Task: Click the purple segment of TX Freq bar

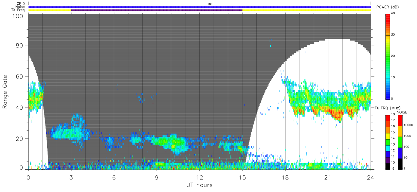Action: pos(157,10)
